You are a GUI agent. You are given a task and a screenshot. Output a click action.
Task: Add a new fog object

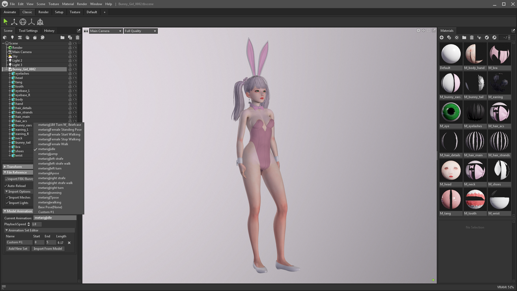[35, 38]
